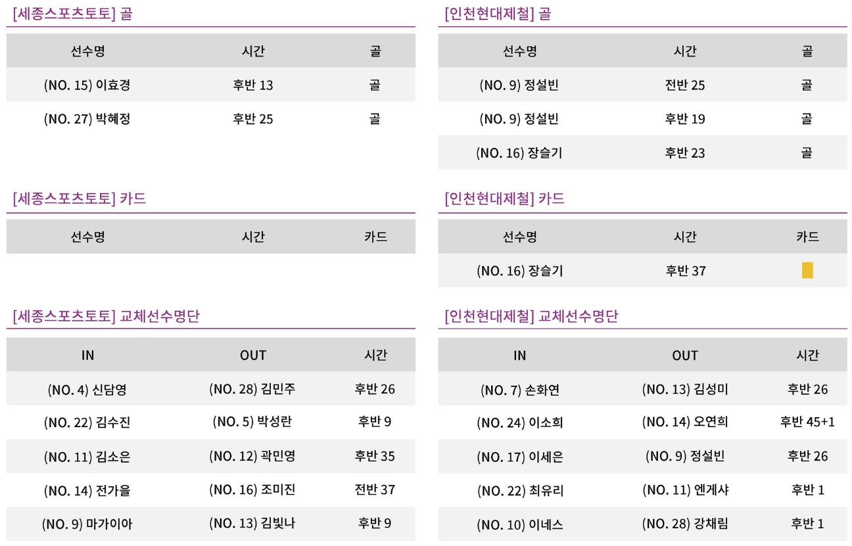
Task: Select the 전반 25 goal time for 정설빈
Action: (x=684, y=85)
